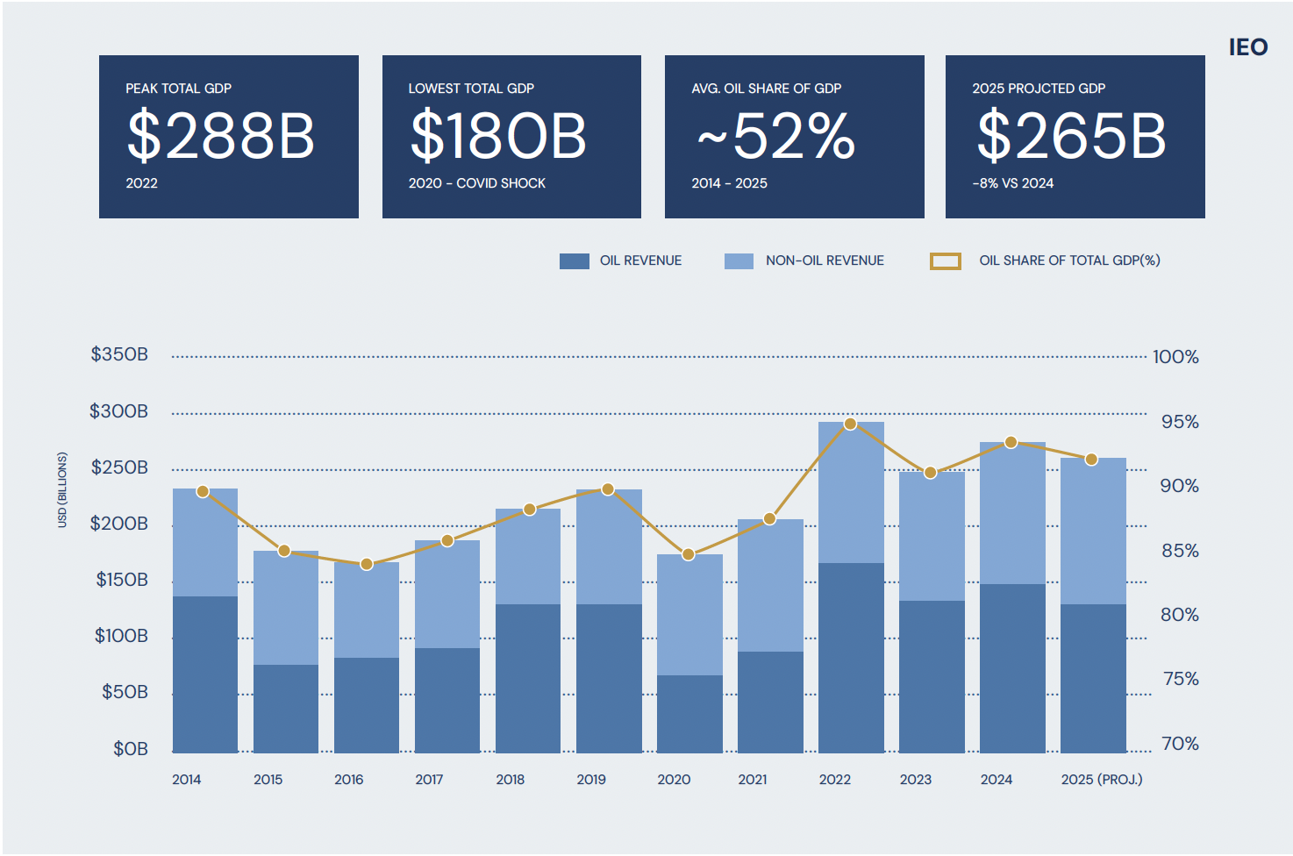Click the "$265B" projected GDP figure
Viewport: 1293px width, 856px height.
click(x=1072, y=136)
